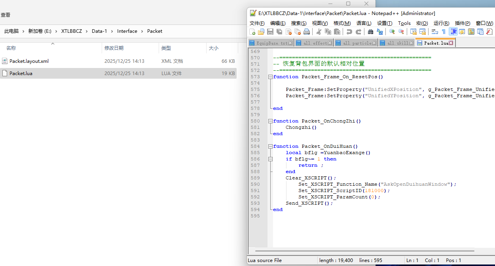Open the 搜索(S) menu
Screen dimensions: 495x266
point(298,23)
